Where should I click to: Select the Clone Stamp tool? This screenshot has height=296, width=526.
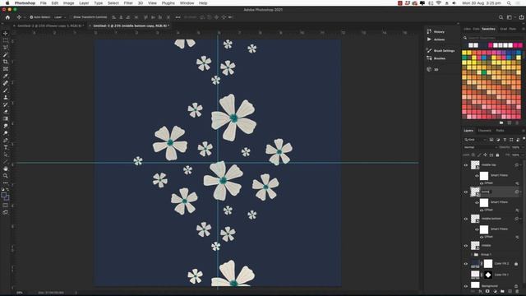6,97
